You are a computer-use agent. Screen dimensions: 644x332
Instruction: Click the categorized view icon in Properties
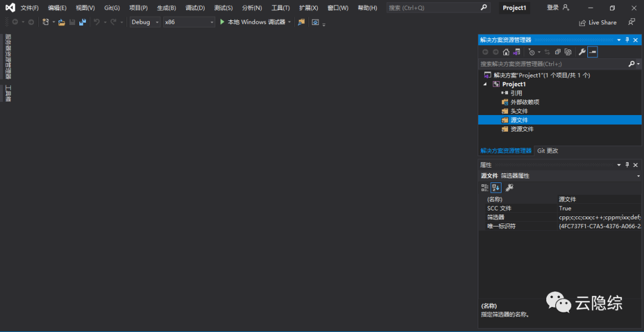[x=485, y=188]
